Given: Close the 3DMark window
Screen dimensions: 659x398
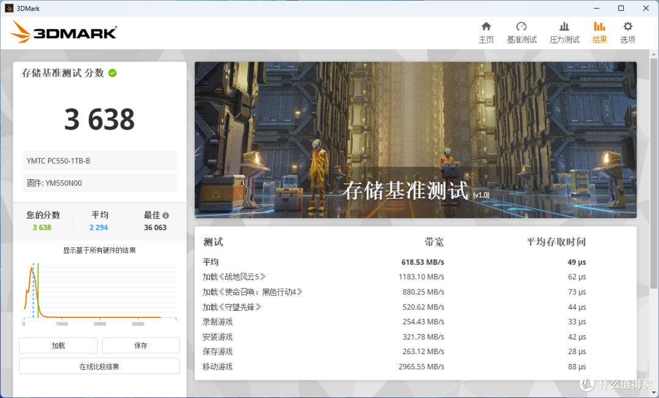Looking at the screenshot, I should (646, 9).
